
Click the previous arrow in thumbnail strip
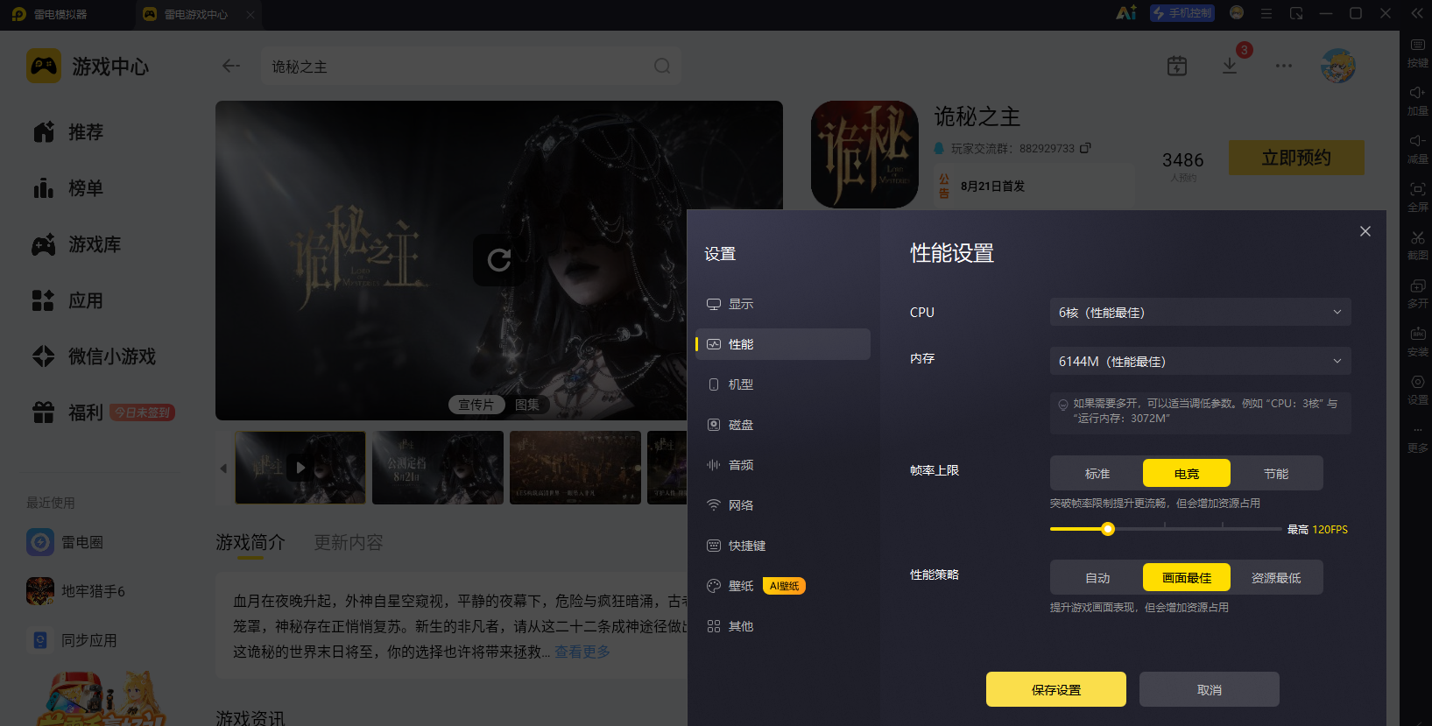point(223,469)
